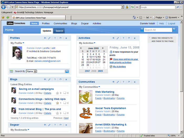This screenshot has height=138, width=184.
Task: Open the daniele.vistalli@avnet.com email link
Action: 47,61
